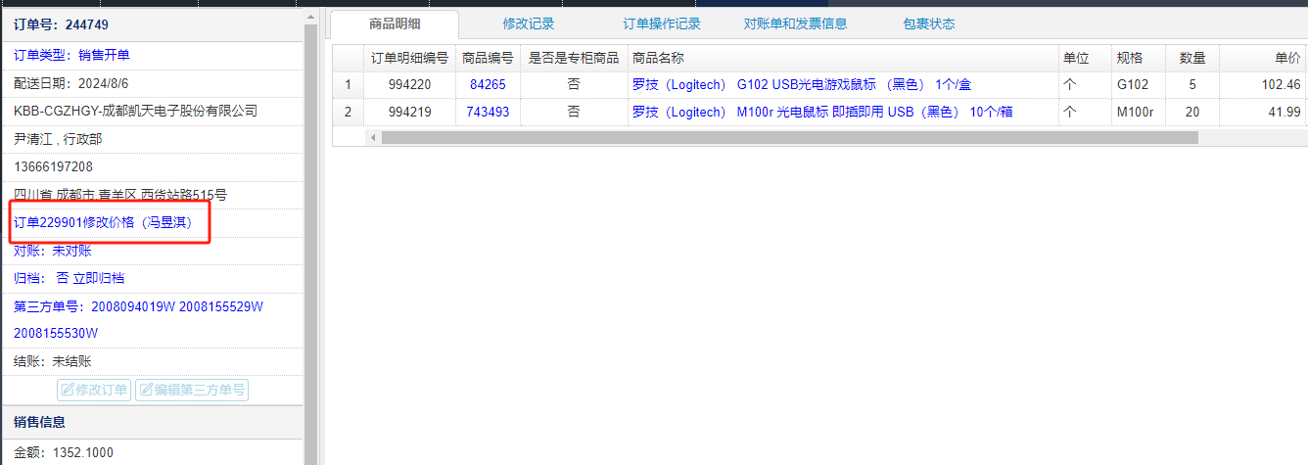Screen dimensions: 1308x465
Task: Click third-party number 2008155529W
Action: pos(221,306)
